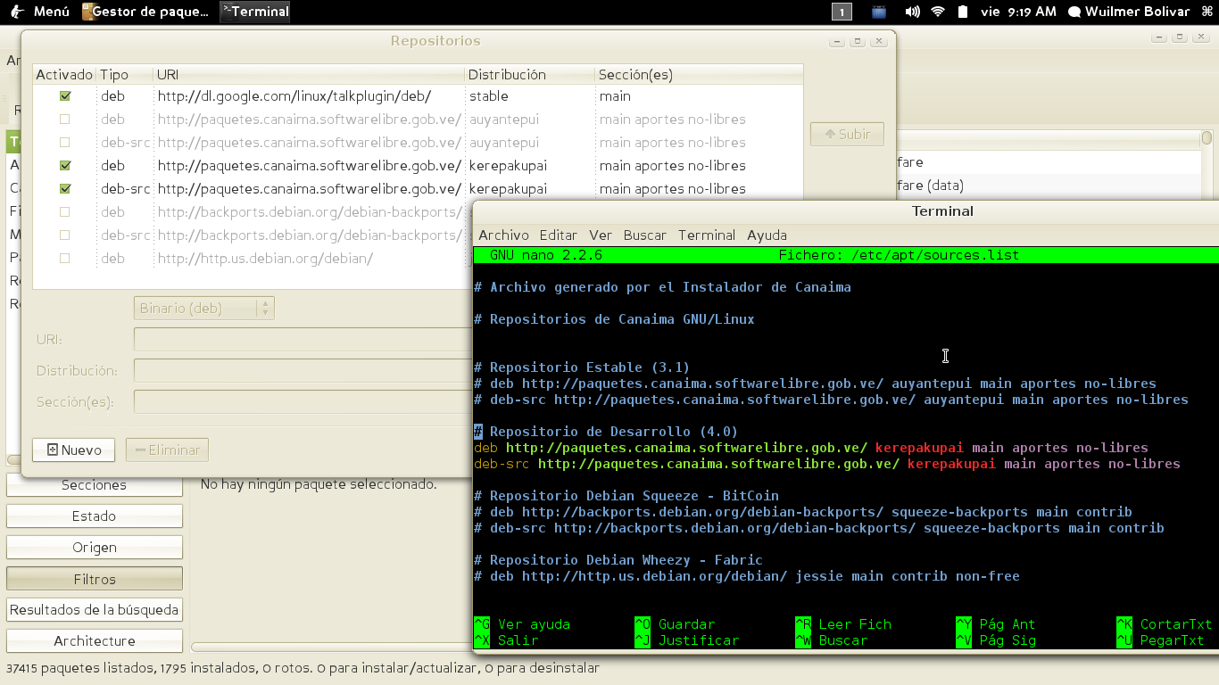Sort repositories by the URI column header
Image resolution: width=1219 pixels, height=685 pixels.
(308, 75)
